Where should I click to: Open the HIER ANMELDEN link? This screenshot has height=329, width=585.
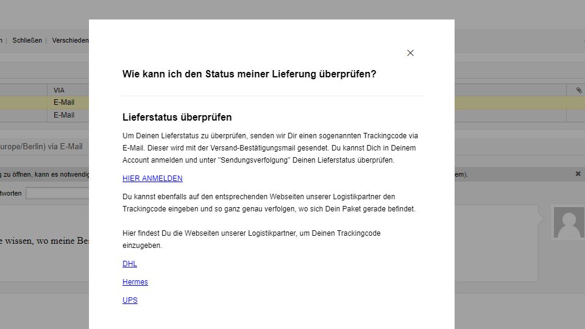[x=152, y=179]
